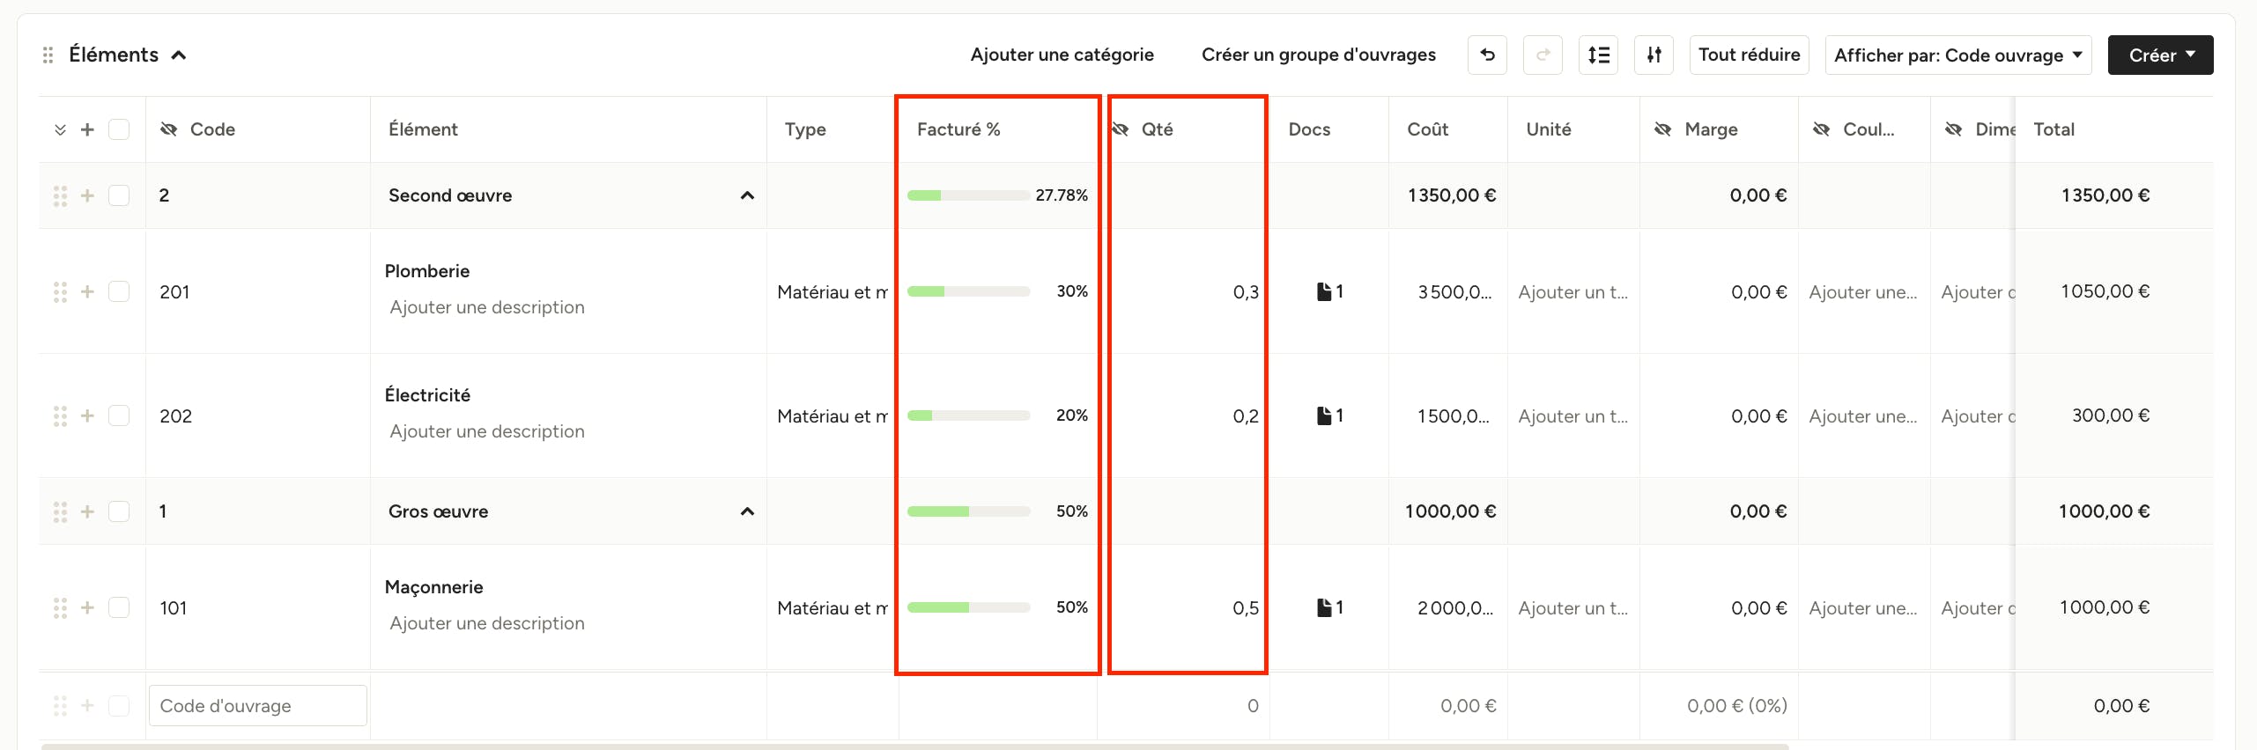This screenshot has height=750, width=2257.
Task: Tick the checkbox for Plomberie row 201
Action: click(119, 291)
